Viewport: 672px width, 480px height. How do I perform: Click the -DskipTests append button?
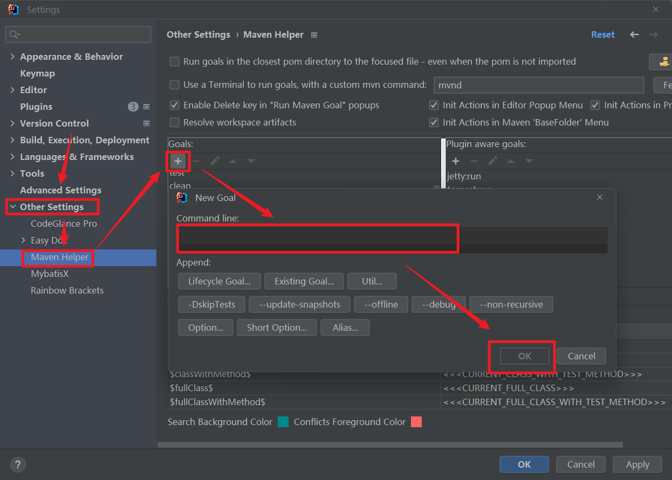tap(211, 304)
